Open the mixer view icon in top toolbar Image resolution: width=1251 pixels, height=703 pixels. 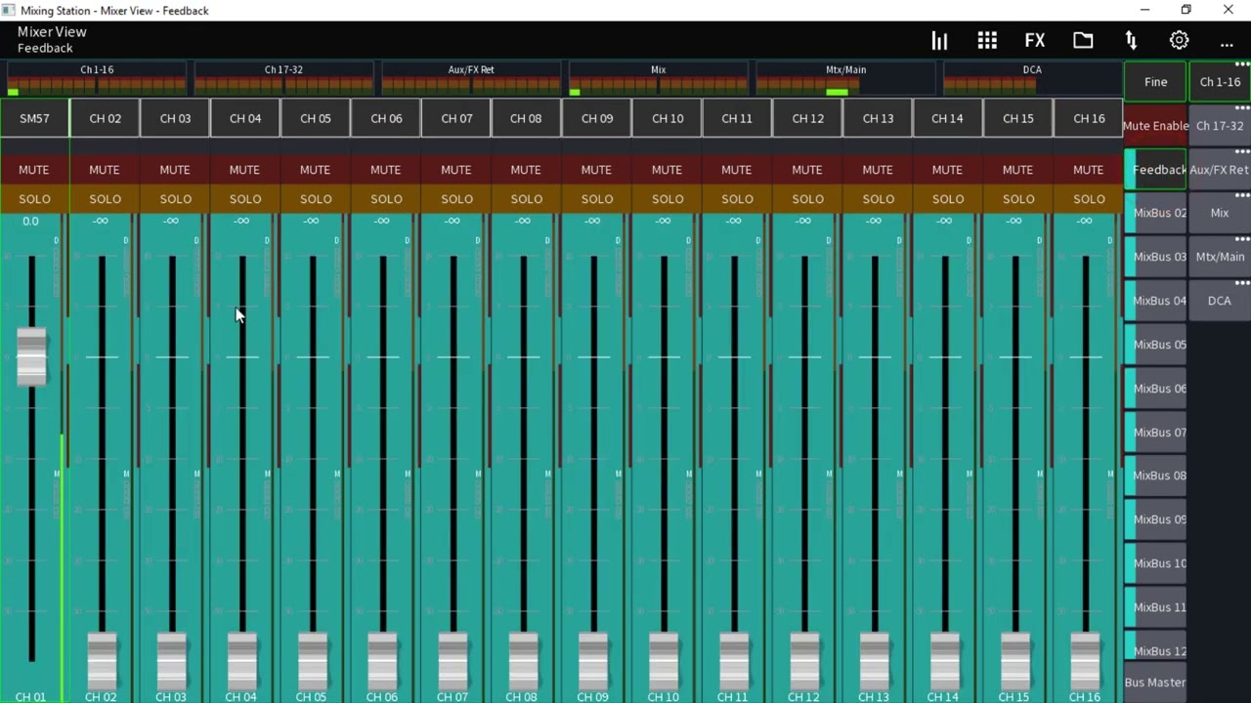point(939,40)
